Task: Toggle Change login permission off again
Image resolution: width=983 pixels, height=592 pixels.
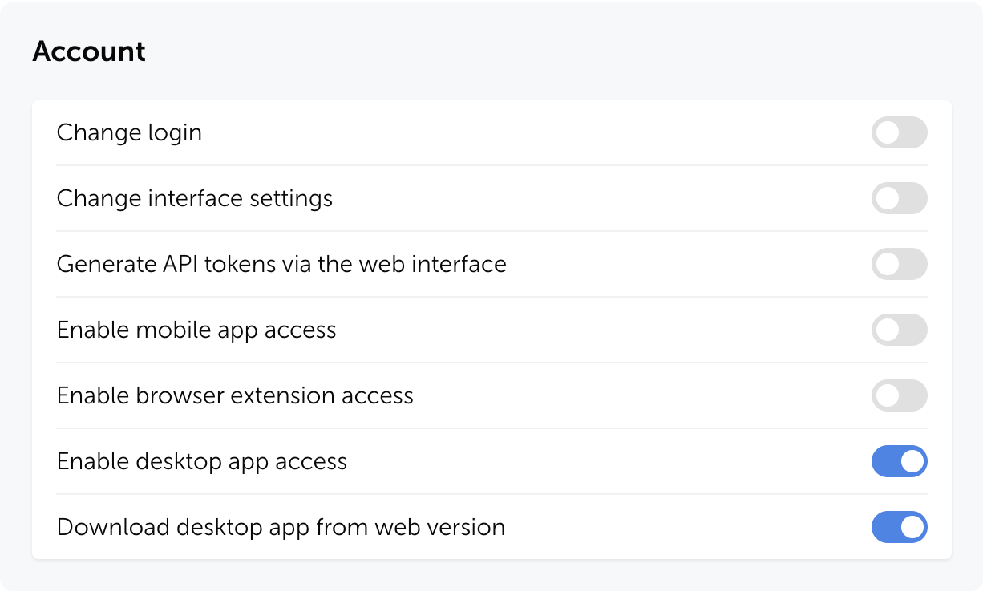Action: point(899,132)
